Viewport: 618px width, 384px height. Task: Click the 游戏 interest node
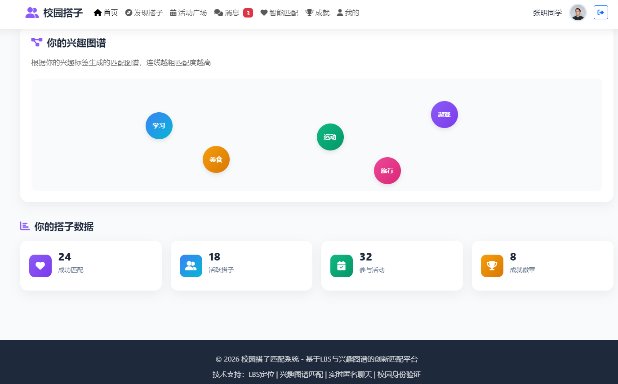(x=444, y=115)
